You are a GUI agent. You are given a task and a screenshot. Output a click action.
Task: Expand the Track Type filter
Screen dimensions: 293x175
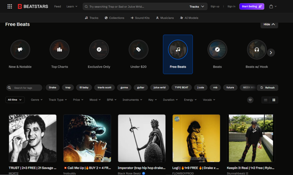pyautogui.click(x=58, y=100)
